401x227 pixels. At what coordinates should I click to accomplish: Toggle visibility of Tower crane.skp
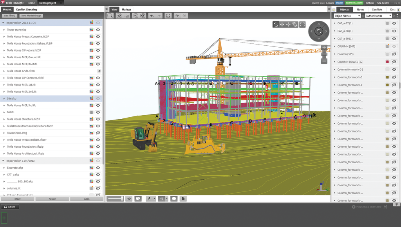pyautogui.click(x=98, y=29)
